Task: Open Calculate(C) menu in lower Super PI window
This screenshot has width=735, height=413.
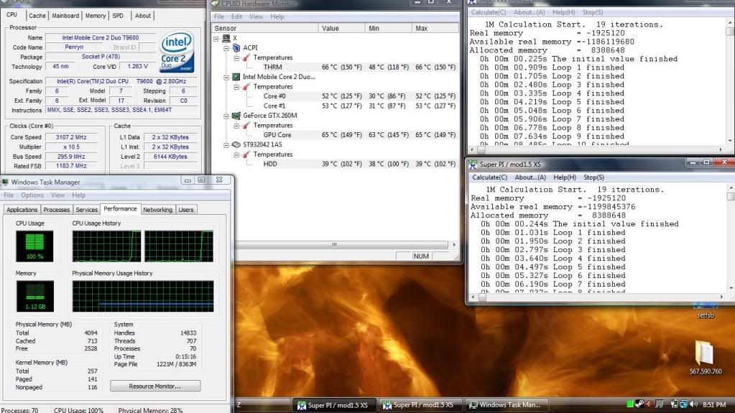Action: (x=489, y=177)
